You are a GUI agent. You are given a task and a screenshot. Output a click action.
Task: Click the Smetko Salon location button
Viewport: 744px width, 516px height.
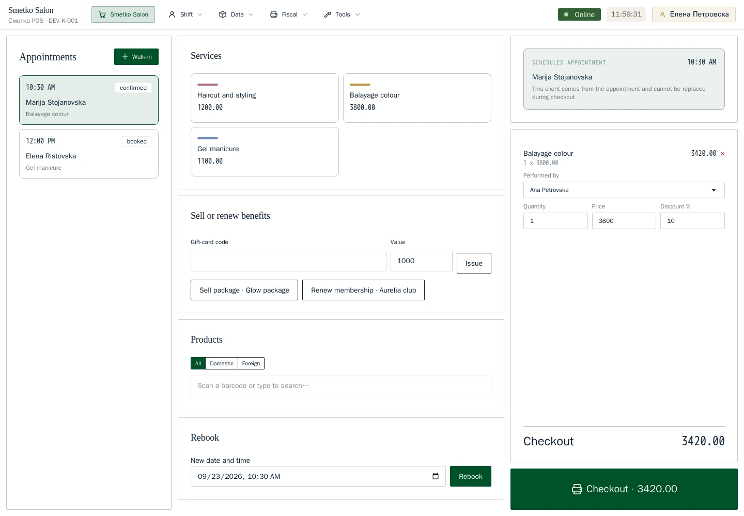123,14
